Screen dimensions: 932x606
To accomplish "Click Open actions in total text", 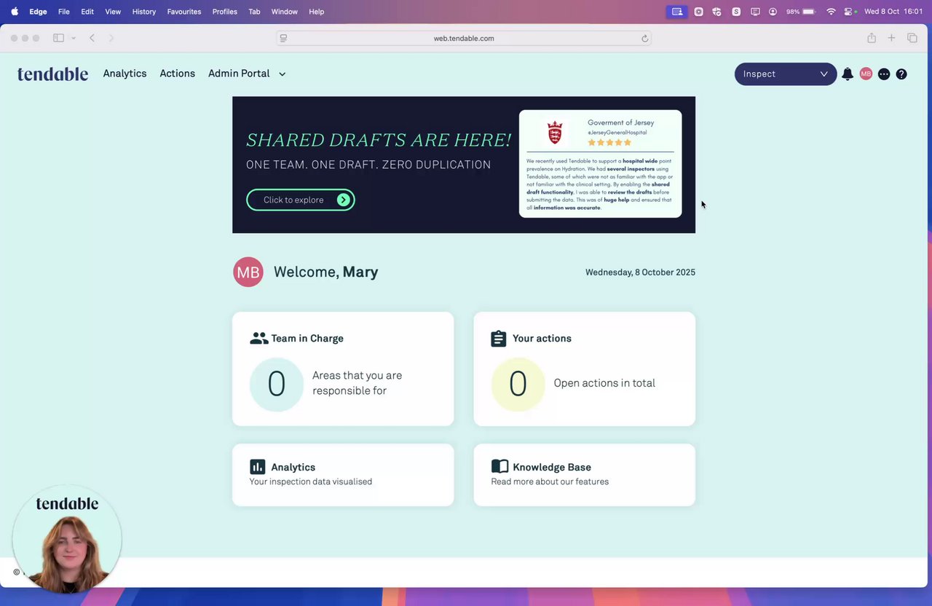I will 604,383.
